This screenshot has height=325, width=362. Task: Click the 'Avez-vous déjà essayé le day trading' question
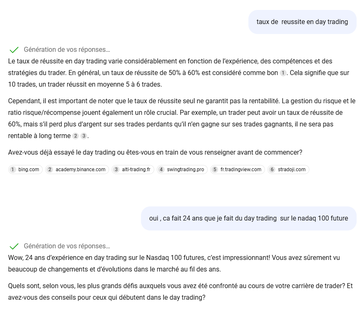click(x=155, y=153)
